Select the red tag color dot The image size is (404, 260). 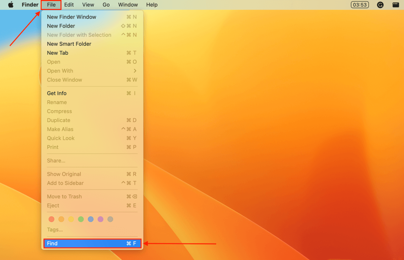pyautogui.click(x=52, y=219)
